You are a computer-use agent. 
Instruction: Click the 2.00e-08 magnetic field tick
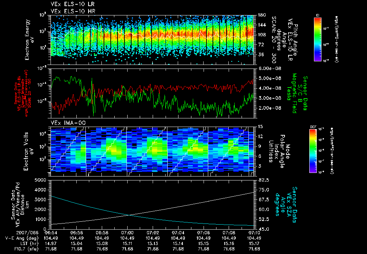click(269, 108)
